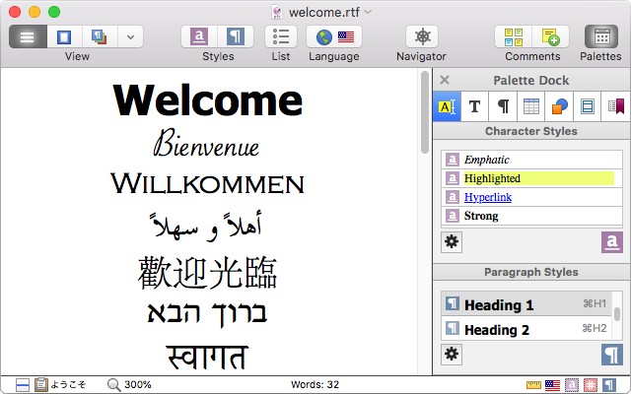
Task: Open the welcome.rtf title dropdown
Action: [368, 12]
